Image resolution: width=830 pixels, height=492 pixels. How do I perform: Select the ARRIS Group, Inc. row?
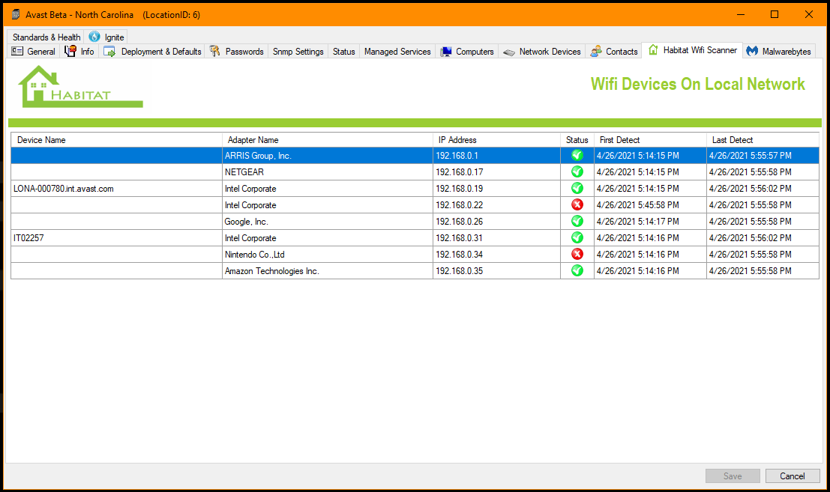click(415, 155)
